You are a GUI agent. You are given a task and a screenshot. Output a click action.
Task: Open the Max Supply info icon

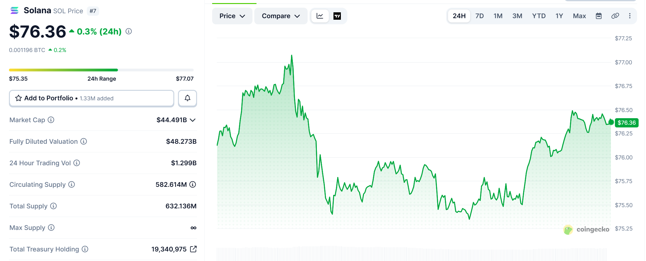51,227
